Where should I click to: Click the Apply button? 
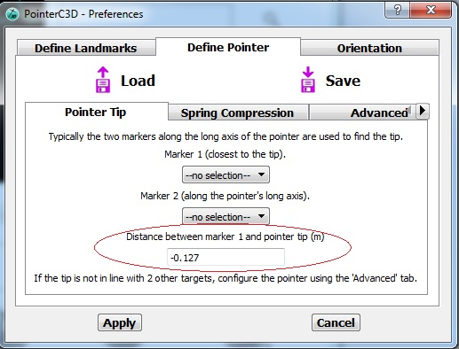[x=120, y=322]
